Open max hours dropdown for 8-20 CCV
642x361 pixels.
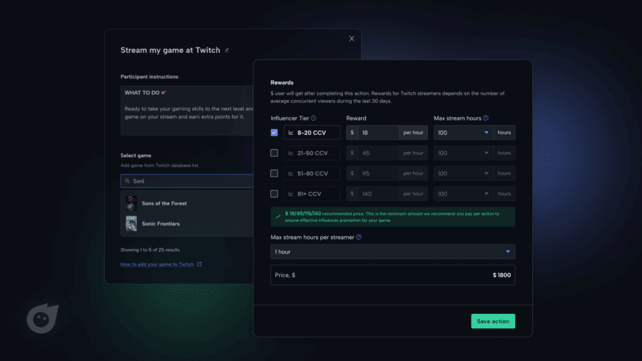[464, 133]
